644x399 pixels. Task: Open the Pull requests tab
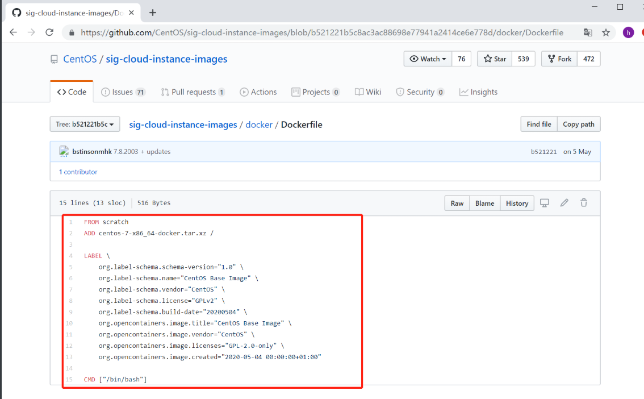[193, 92]
